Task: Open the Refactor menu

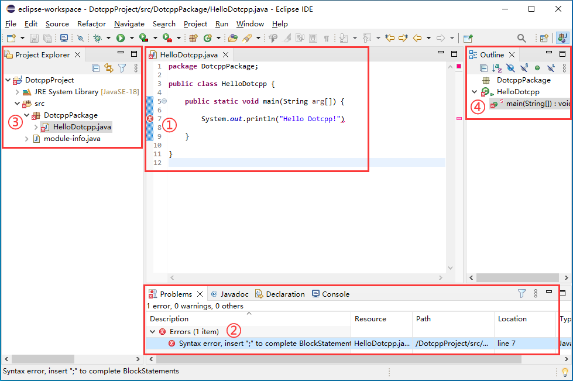Action: pyautogui.click(x=91, y=24)
